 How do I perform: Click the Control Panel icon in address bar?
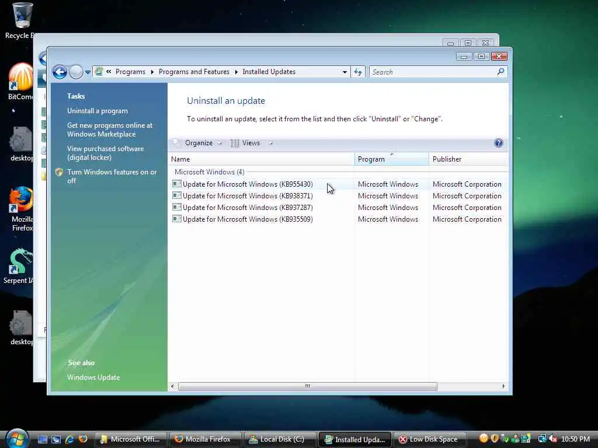tap(99, 72)
